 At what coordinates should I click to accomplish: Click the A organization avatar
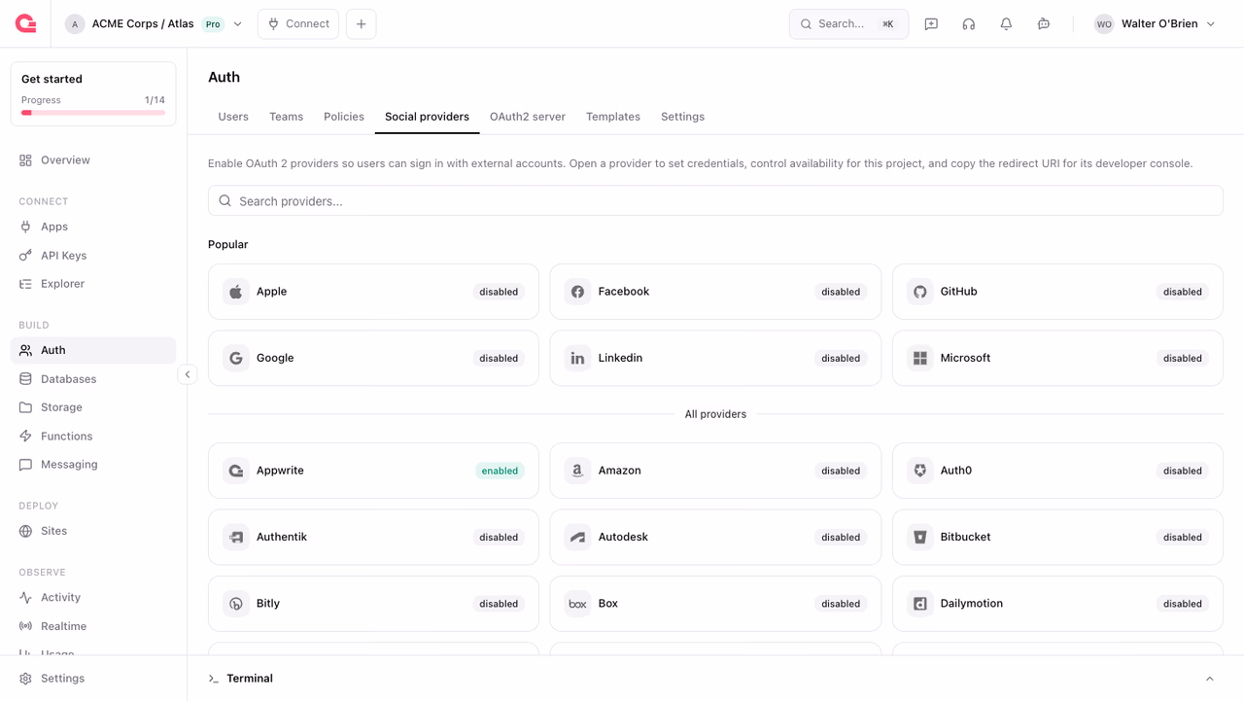[x=75, y=24]
